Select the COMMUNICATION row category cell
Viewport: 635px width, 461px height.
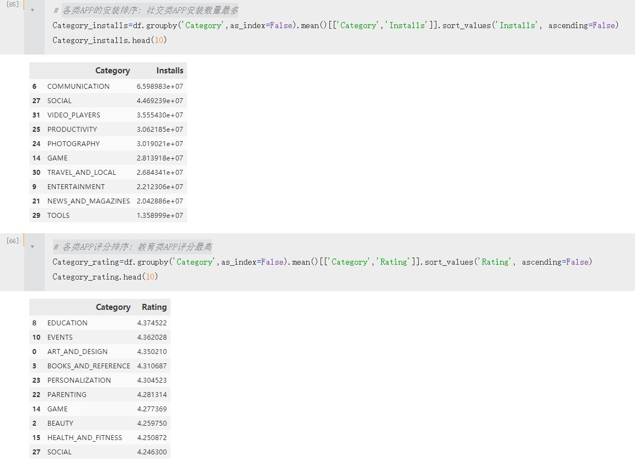pyautogui.click(x=78, y=86)
